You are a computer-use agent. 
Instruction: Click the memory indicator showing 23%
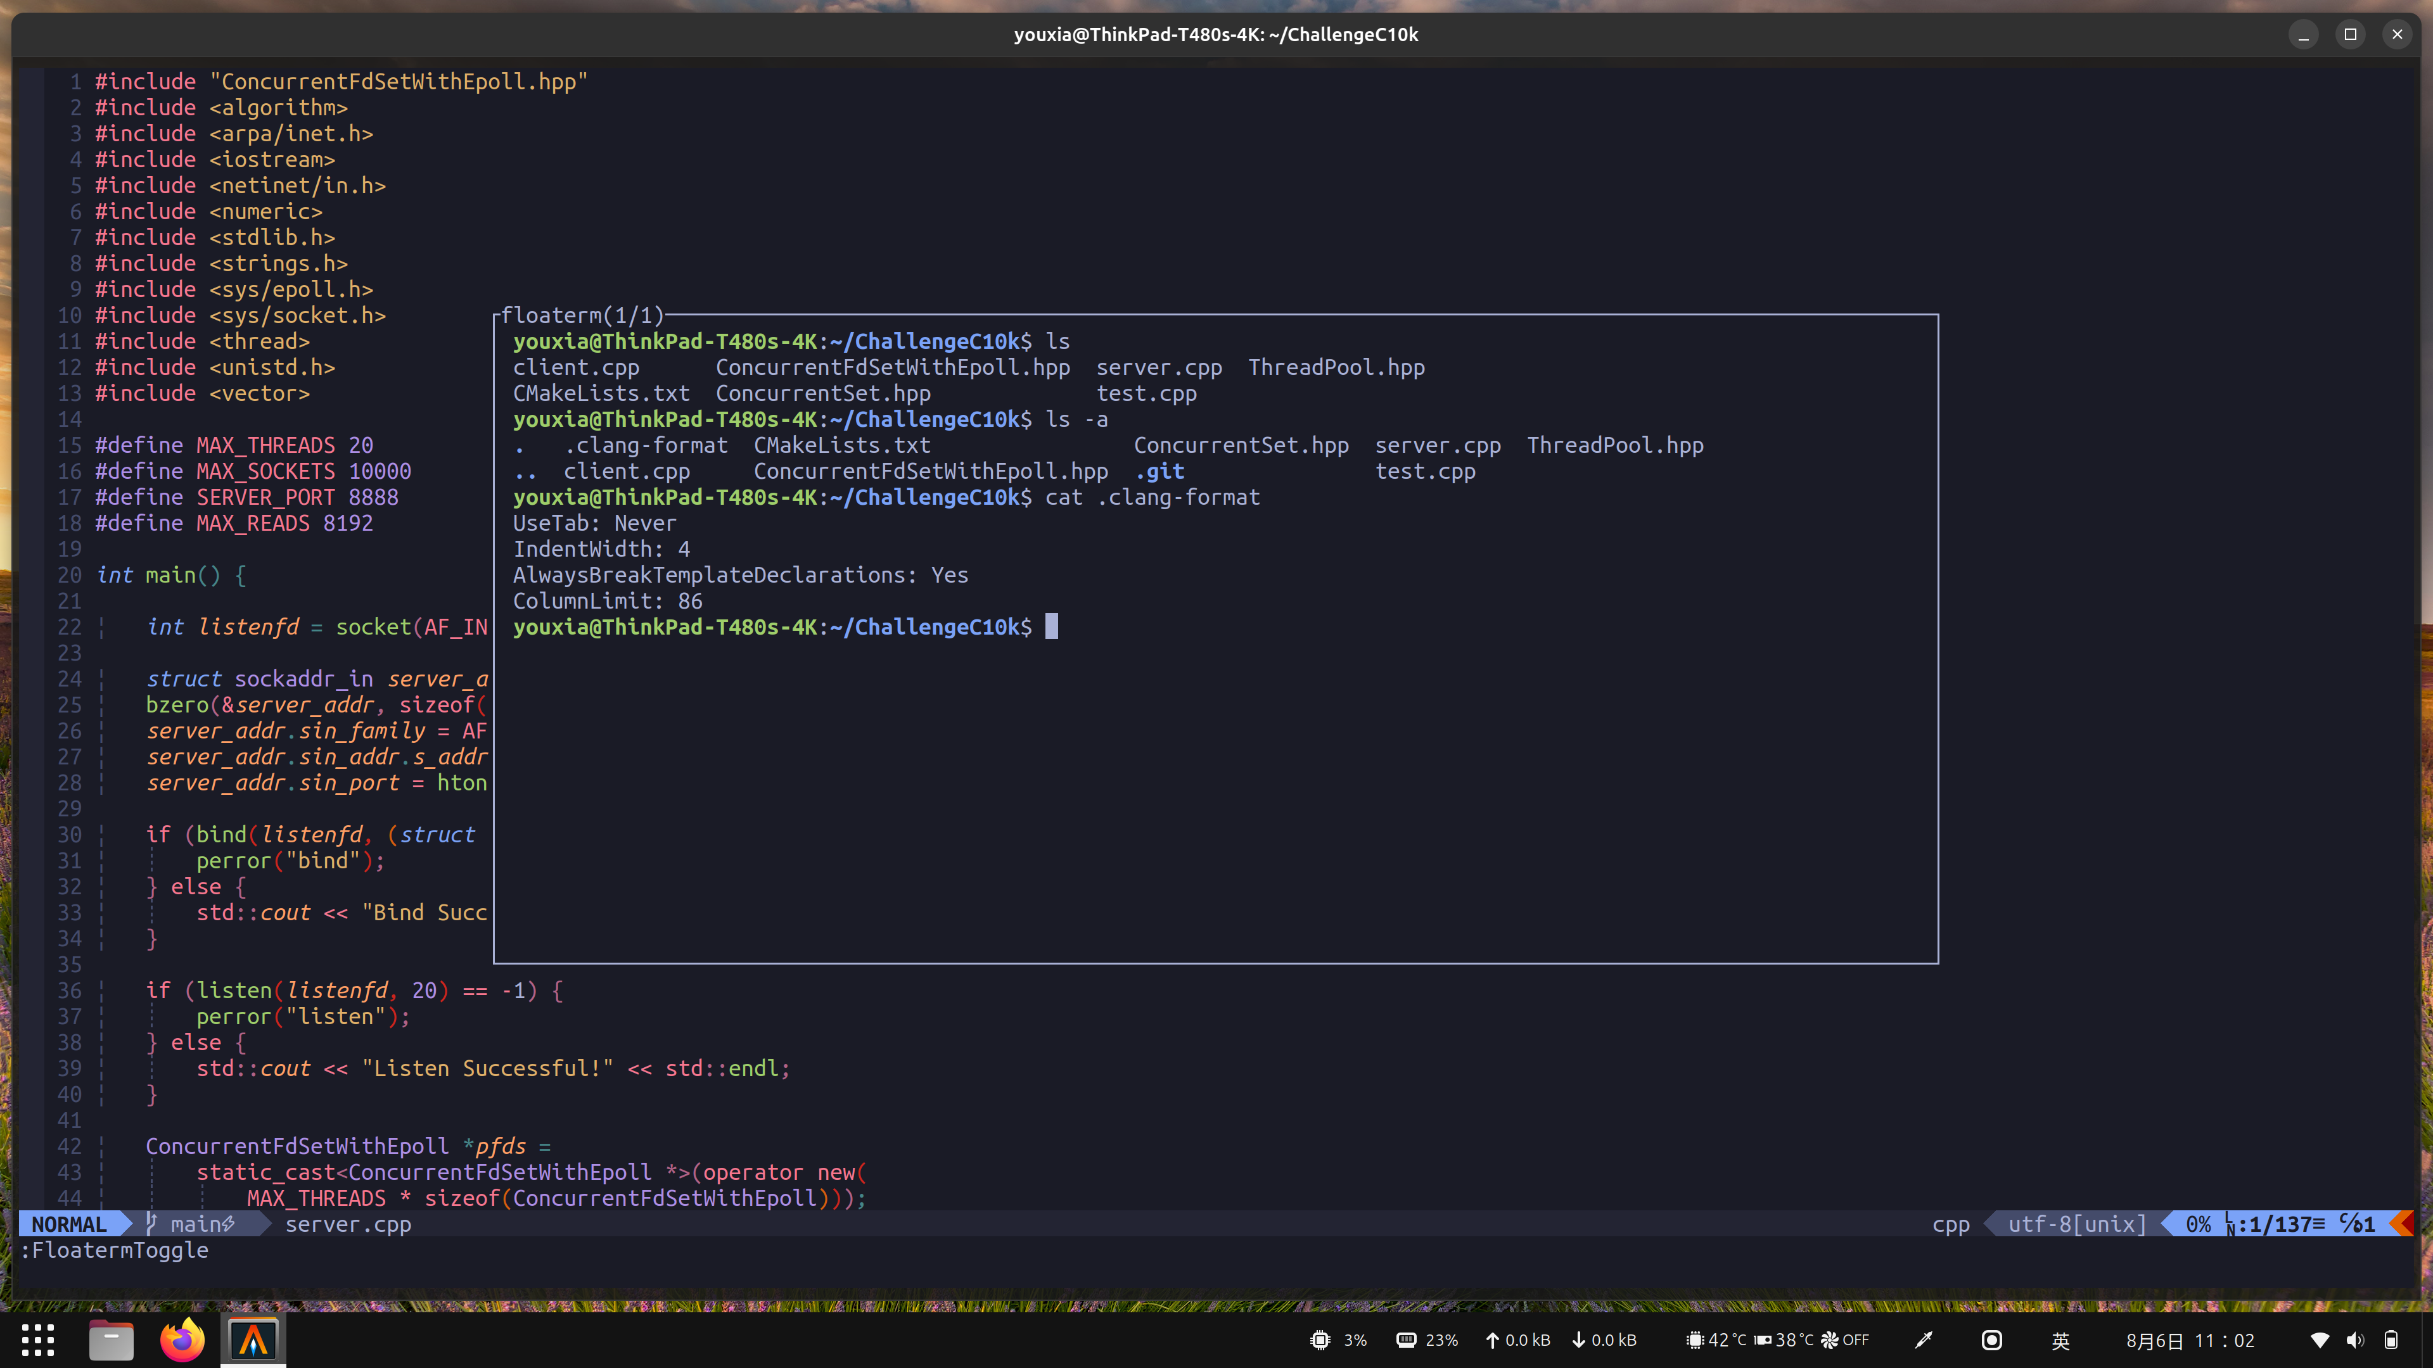[1426, 1339]
